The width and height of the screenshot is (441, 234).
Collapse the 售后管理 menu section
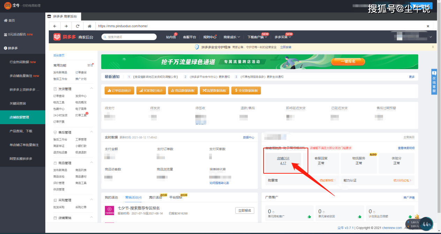click(x=91, y=132)
